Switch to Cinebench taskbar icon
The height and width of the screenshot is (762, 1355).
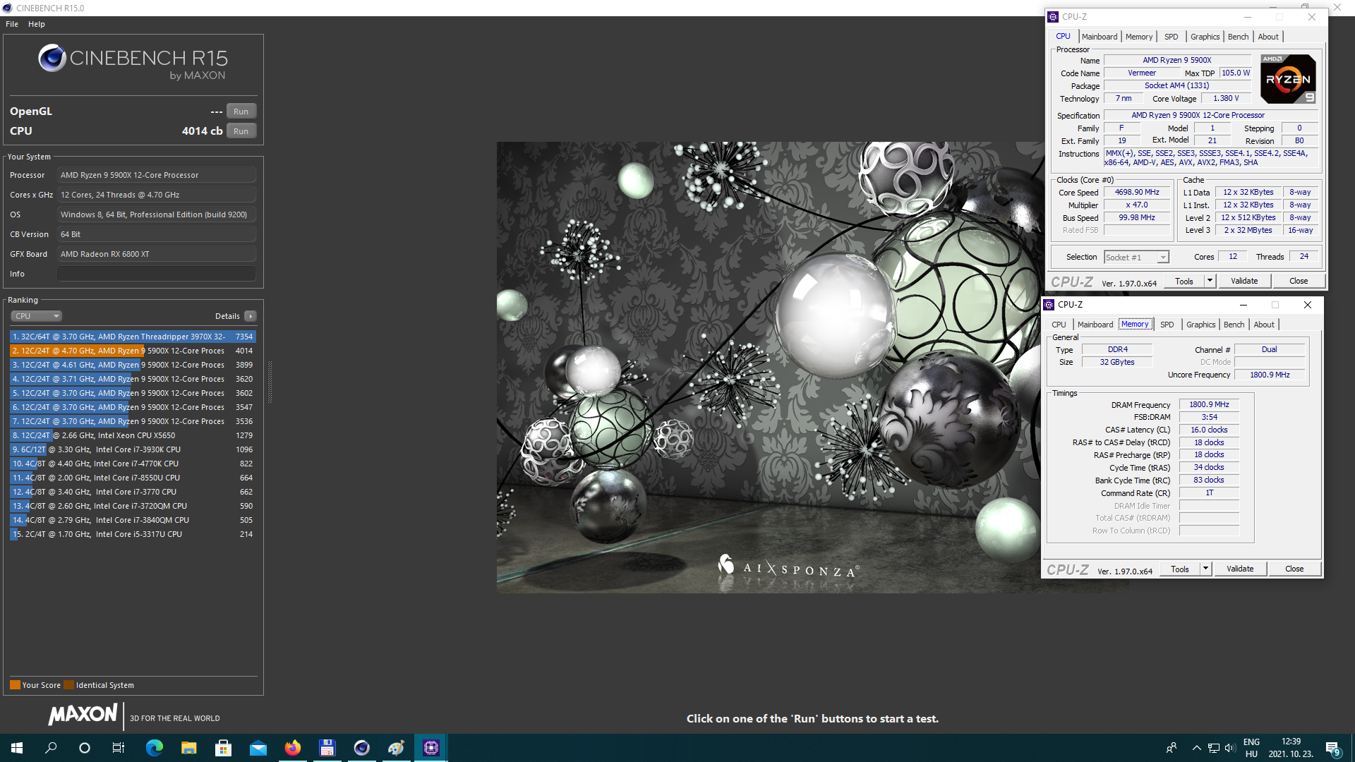(361, 748)
